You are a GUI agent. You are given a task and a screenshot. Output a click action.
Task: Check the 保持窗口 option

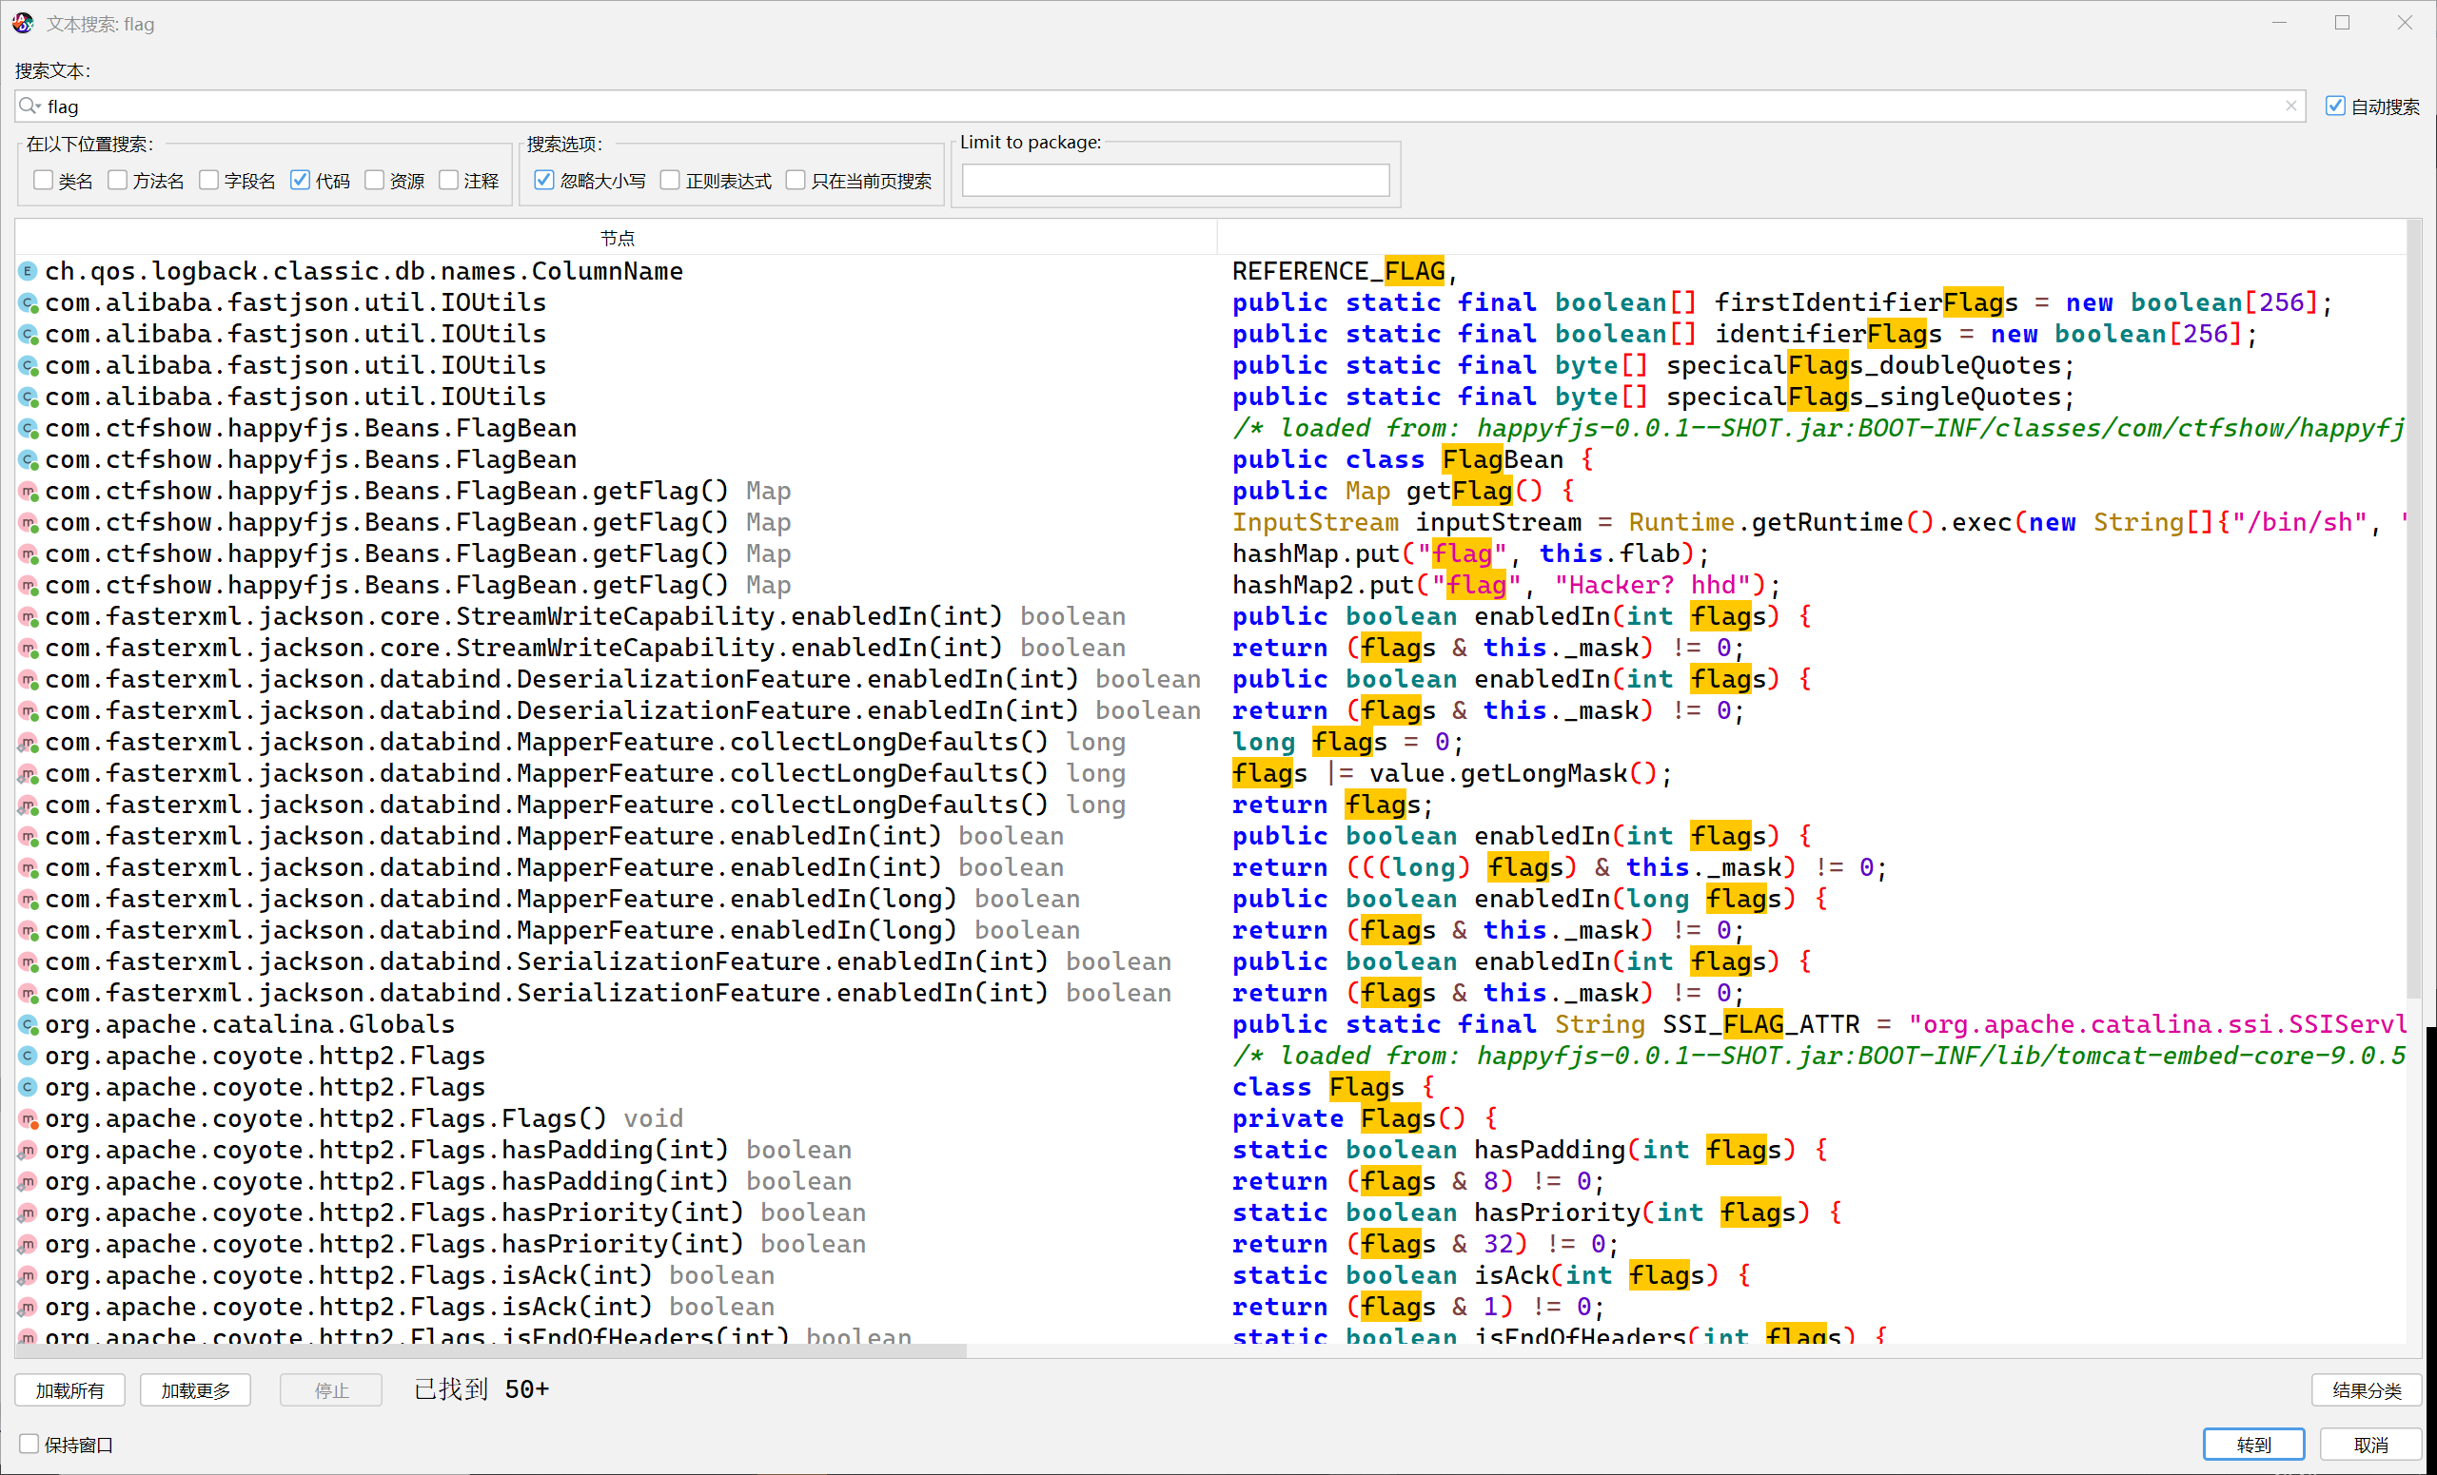pyautogui.click(x=29, y=1444)
